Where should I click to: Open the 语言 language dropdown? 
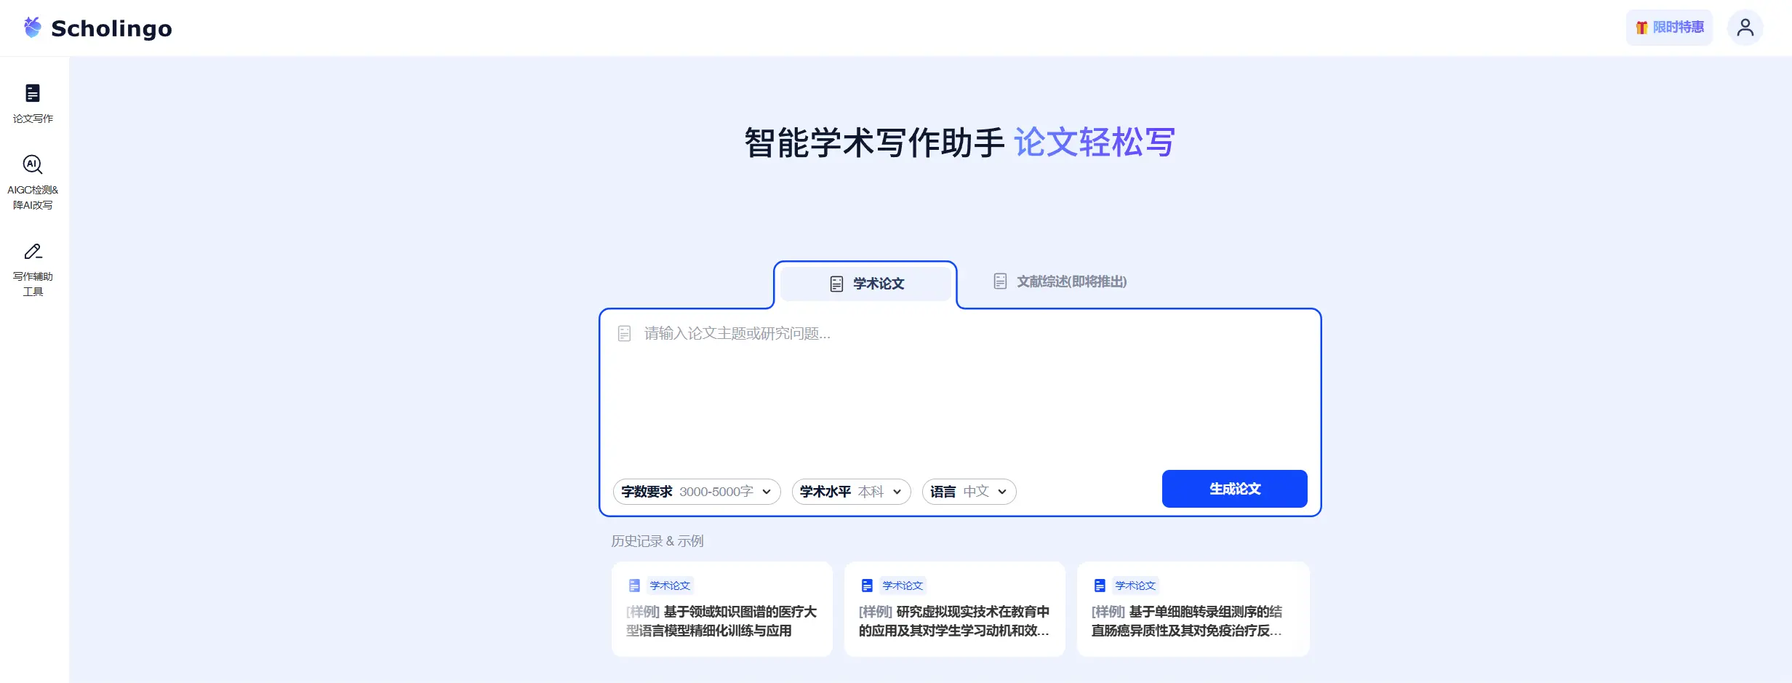tap(968, 492)
